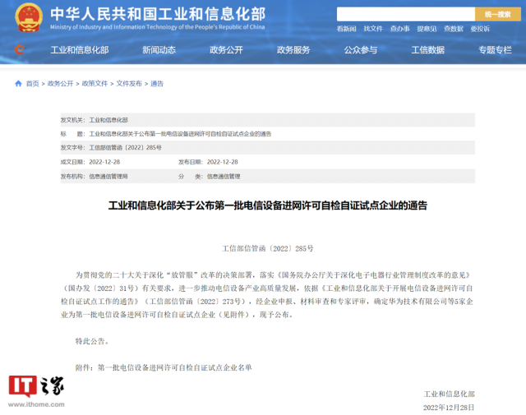526x415 pixels.
Task: Click the date 2022年12月28日 at bottom
Action: click(x=449, y=408)
